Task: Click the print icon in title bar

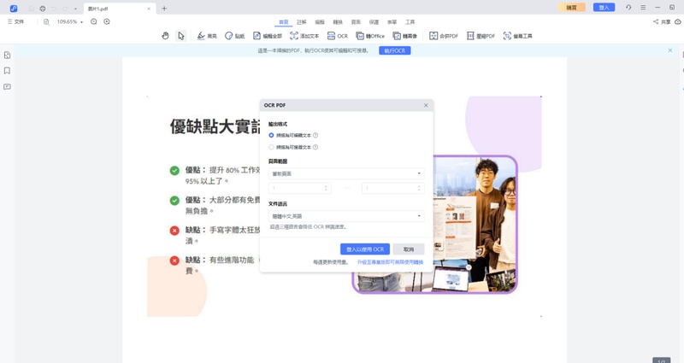Action: (42, 9)
